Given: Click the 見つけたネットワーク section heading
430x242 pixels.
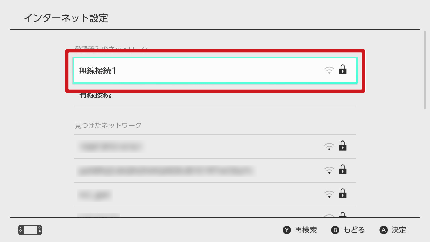Looking at the screenshot, I should click(108, 125).
